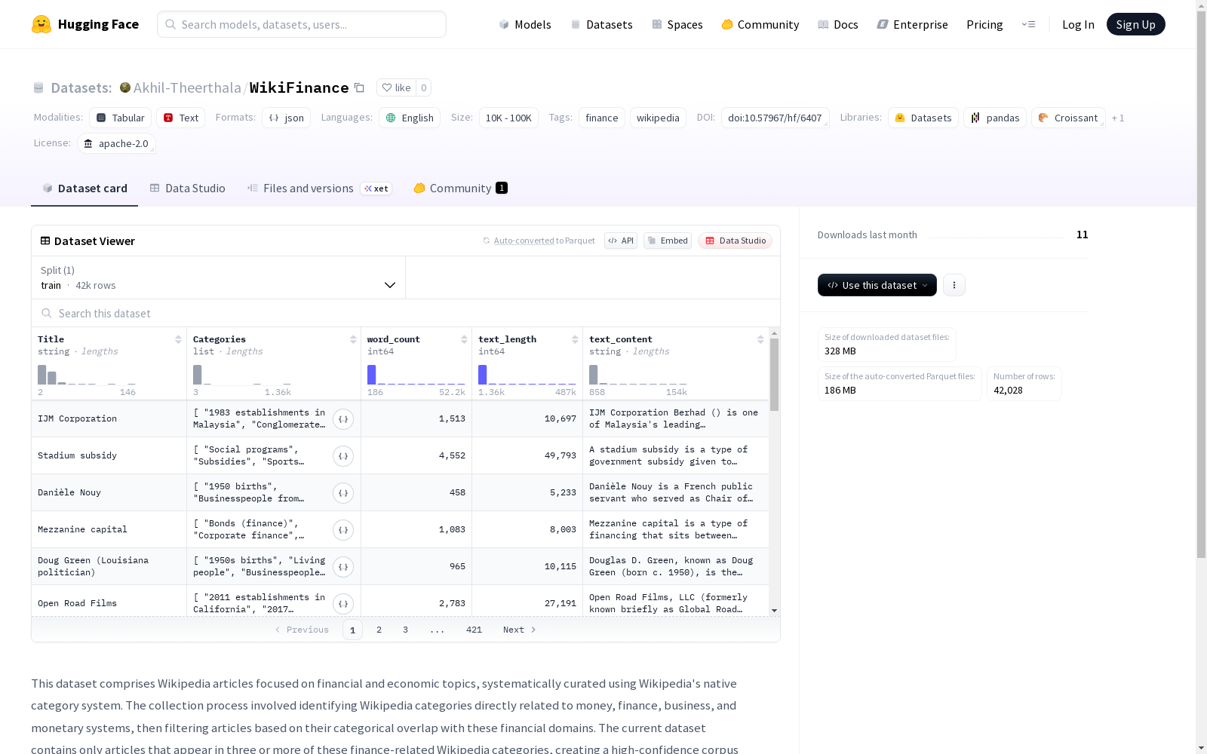Go to Spaces in the navigation
1207x754 pixels.
[x=677, y=24]
